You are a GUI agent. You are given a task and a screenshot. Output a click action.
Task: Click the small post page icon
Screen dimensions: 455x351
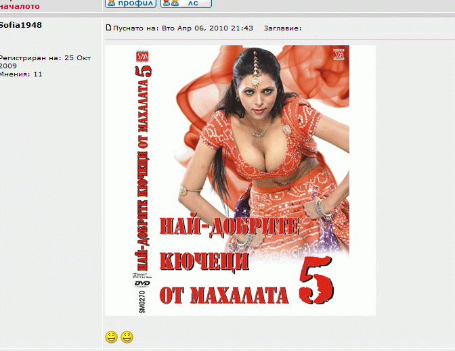pyautogui.click(x=108, y=28)
